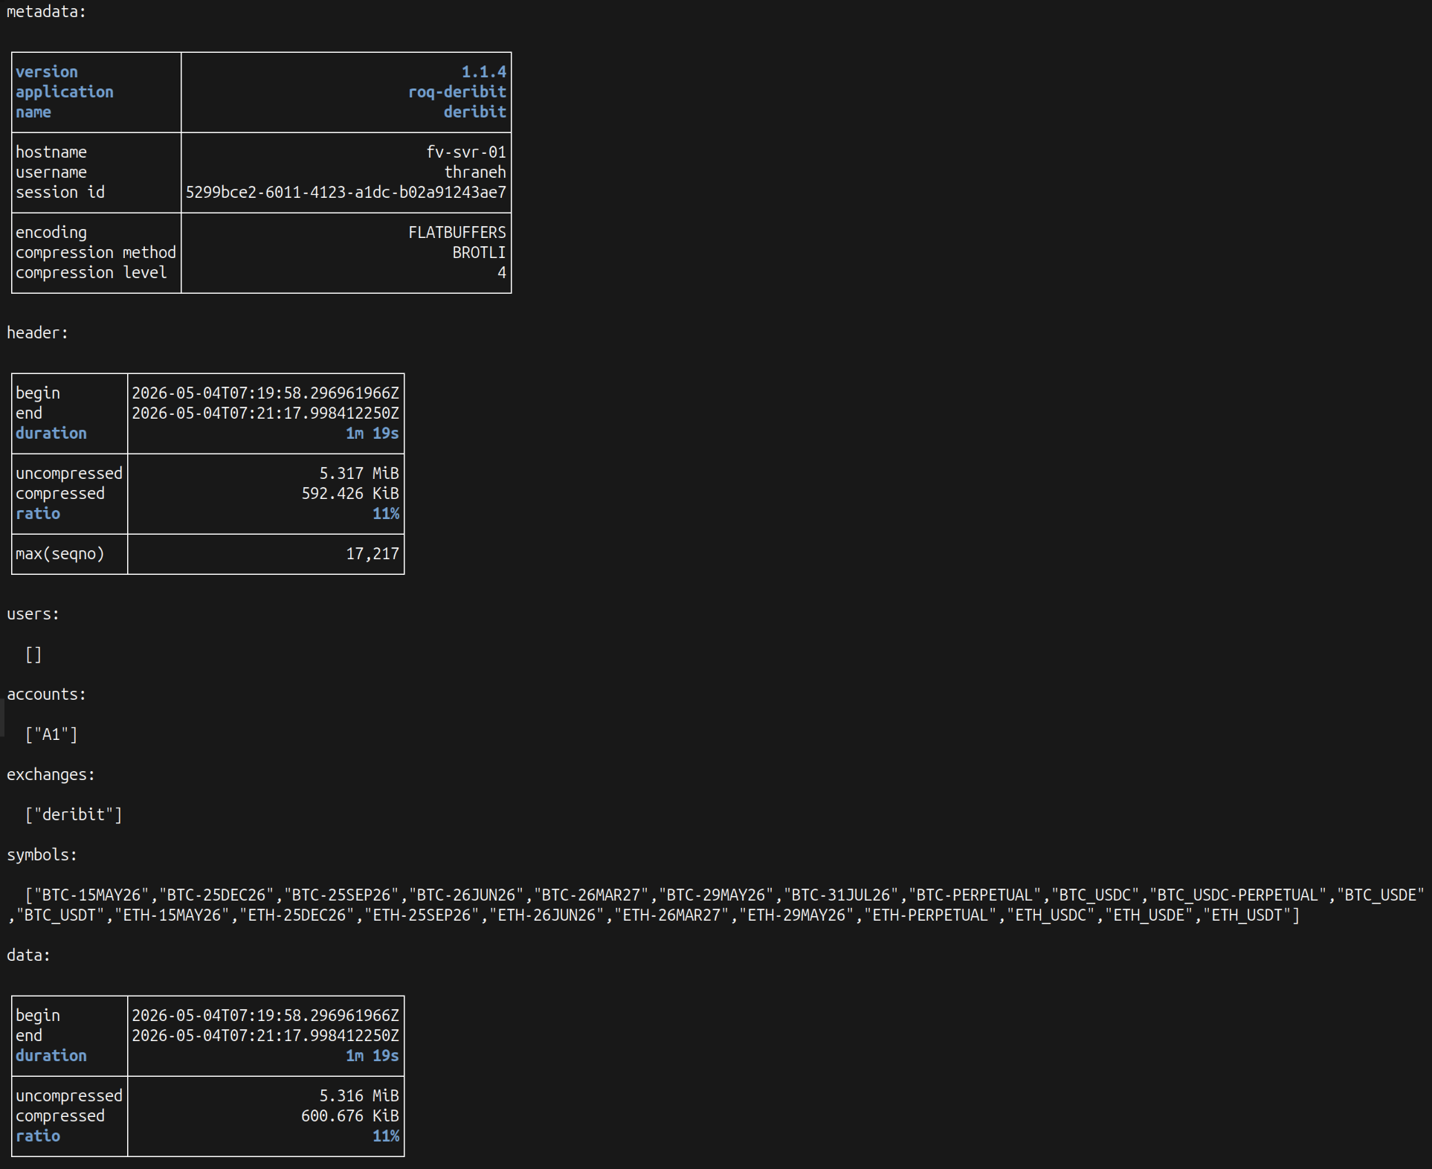1432x1169 pixels.
Task: Click the "session id" label
Action: tap(60, 193)
